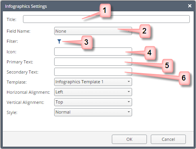Screen dimensions: 196x149
Task: Dismiss changes using the Cancel button
Action: (168, 139)
